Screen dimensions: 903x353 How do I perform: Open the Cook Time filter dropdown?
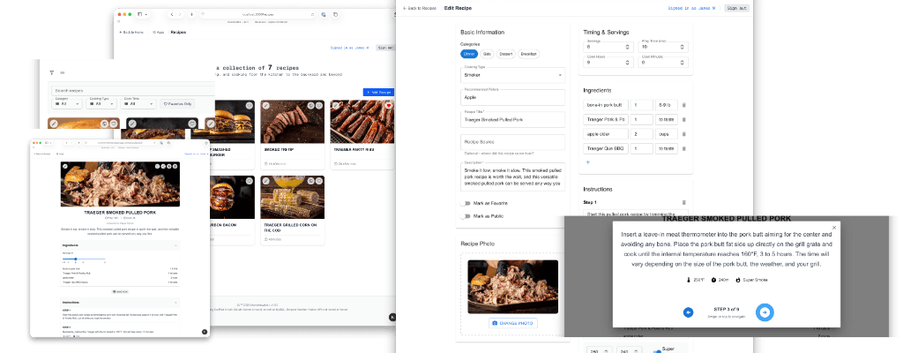(x=138, y=103)
